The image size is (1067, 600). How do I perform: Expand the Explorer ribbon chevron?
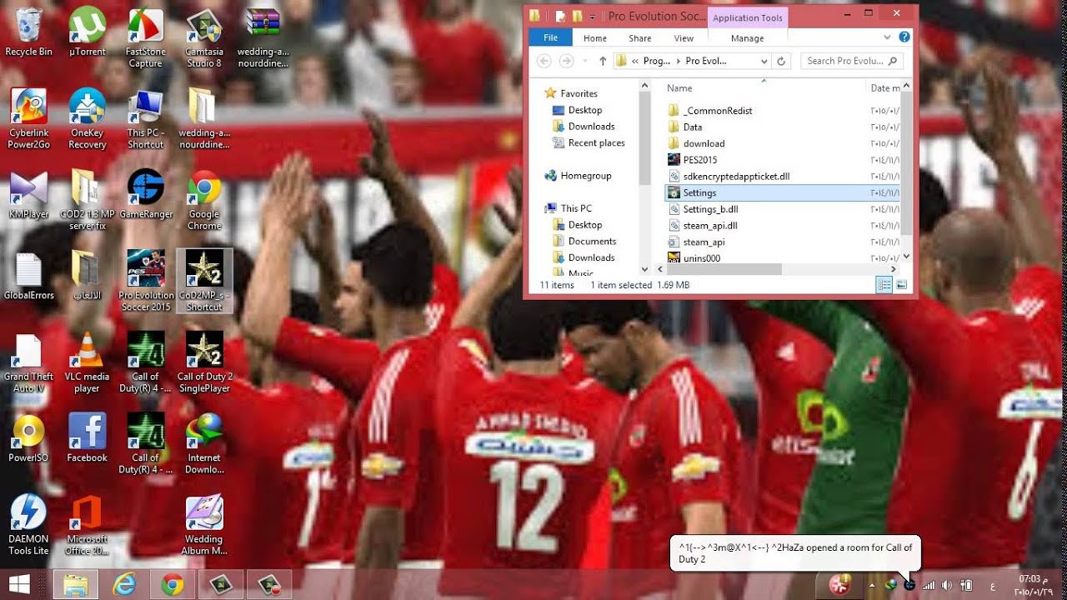(888, 37)
